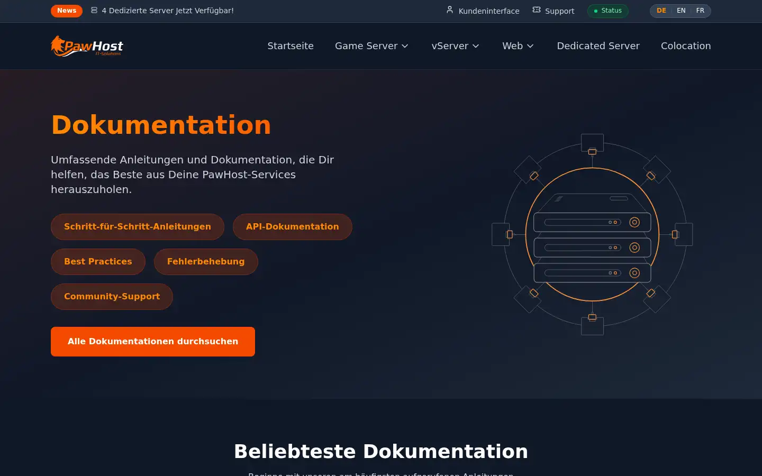Click Alle Dokumentationen durchsuchen button
Viewport: 762px width, 476px height.
click(153, 342)
